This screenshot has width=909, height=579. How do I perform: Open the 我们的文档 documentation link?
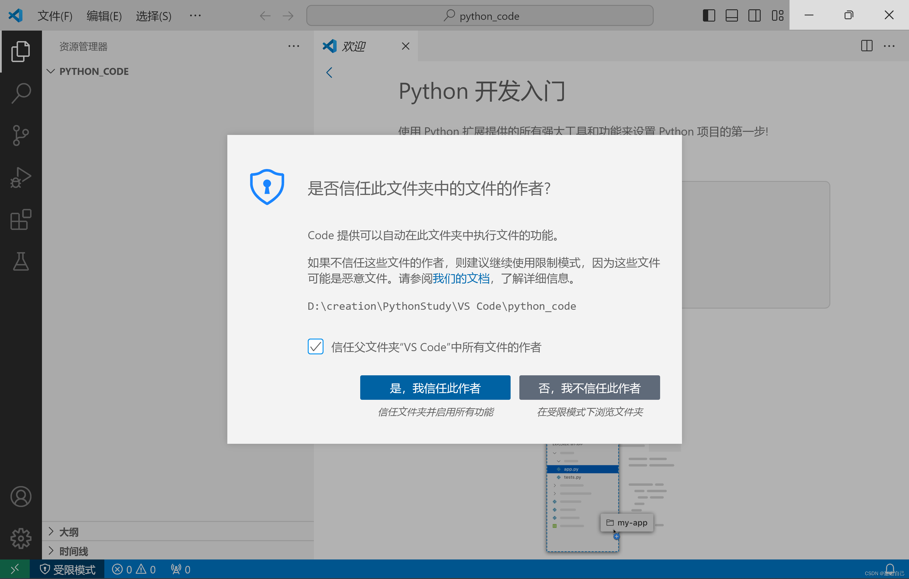[x=460, y=279]
